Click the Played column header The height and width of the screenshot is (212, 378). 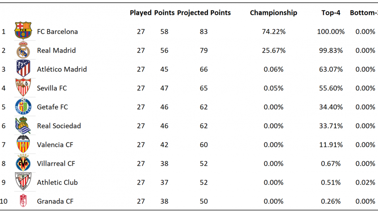[x=140, y=13]
